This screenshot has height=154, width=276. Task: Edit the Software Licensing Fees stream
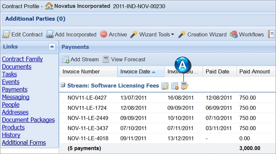[x=165, y=86]
